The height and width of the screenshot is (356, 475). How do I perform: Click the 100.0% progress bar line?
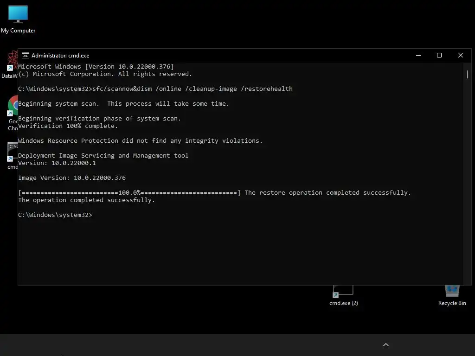129,192
